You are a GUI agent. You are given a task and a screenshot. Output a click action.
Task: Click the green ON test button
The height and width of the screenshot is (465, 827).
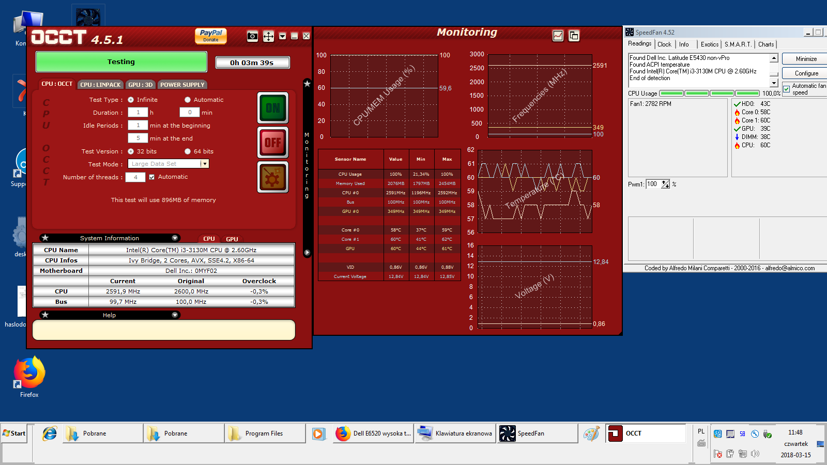point(273,108)
